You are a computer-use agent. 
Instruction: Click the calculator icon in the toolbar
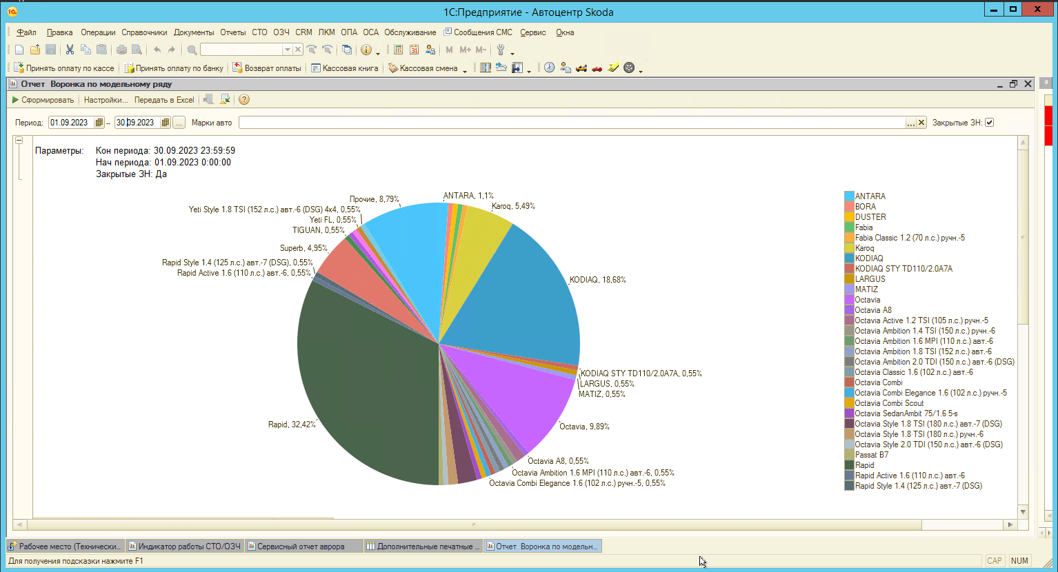399,50
